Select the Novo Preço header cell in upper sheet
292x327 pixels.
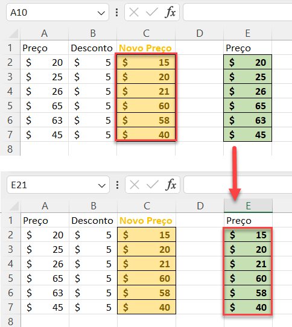tap(146, 48)
